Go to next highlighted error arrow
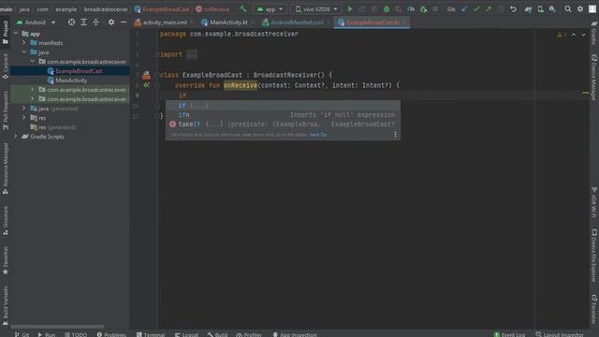Screen dimensions: 599x337 (x=583, y=35)
